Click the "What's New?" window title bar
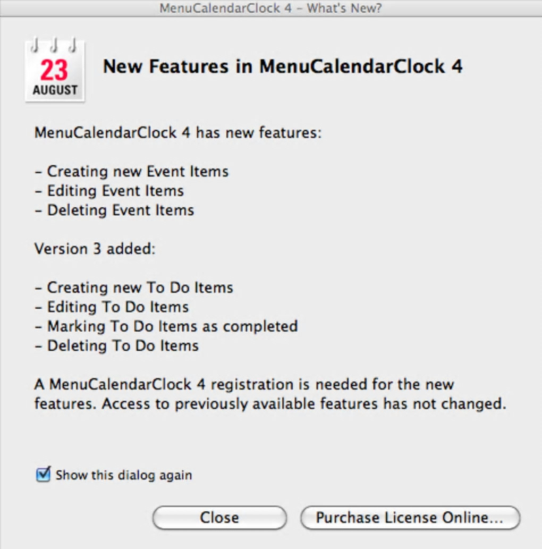The width and height of the screenshot is (542, 549). [271, 8]
